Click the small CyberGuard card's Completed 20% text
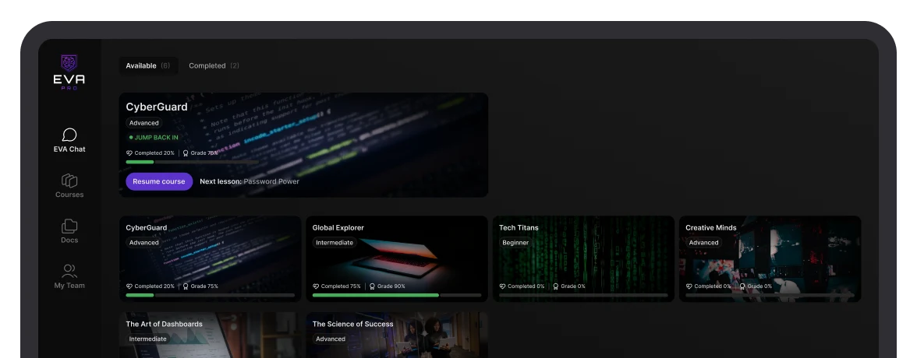The image size is (917, 358). click(154, 286)
